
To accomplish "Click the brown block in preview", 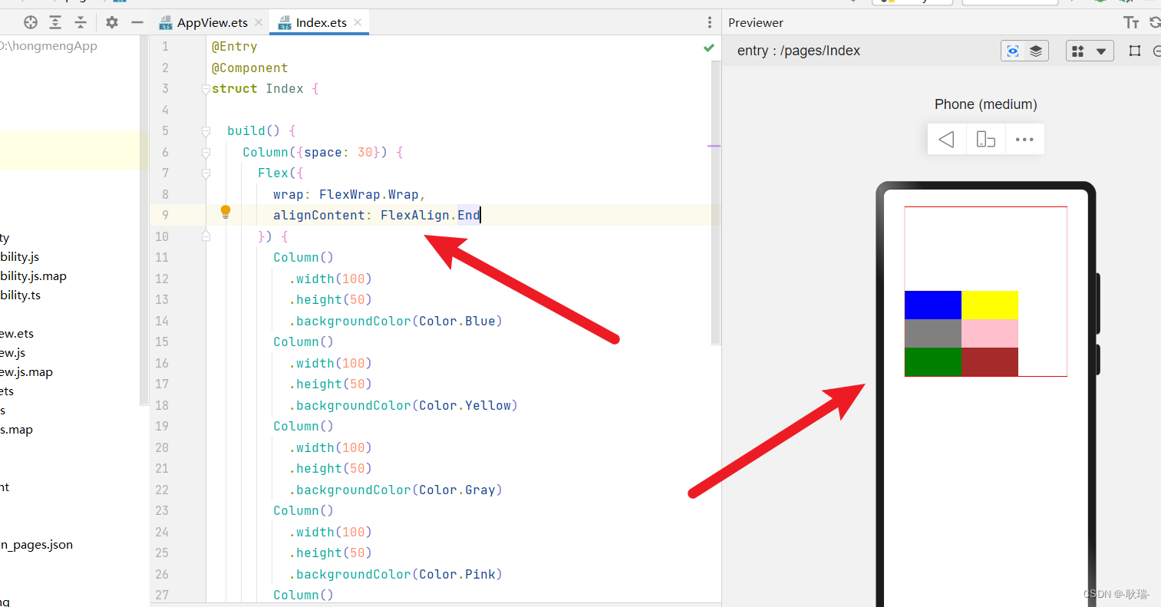I will (x=990, y=361).
